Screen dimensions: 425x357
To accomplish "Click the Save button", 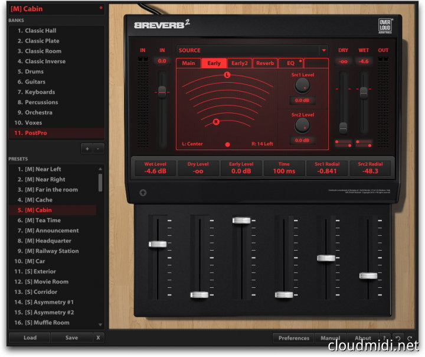I will [71, 337].
